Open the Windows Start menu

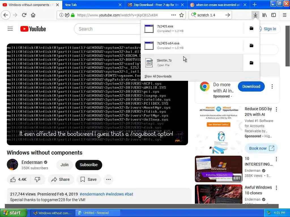[13, 213]
